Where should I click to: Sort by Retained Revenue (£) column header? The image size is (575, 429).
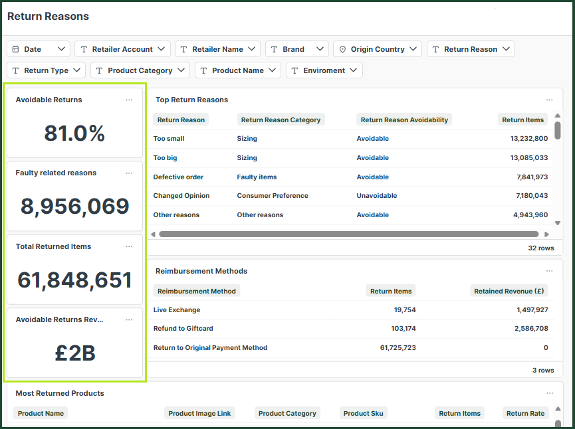[509, 292]
